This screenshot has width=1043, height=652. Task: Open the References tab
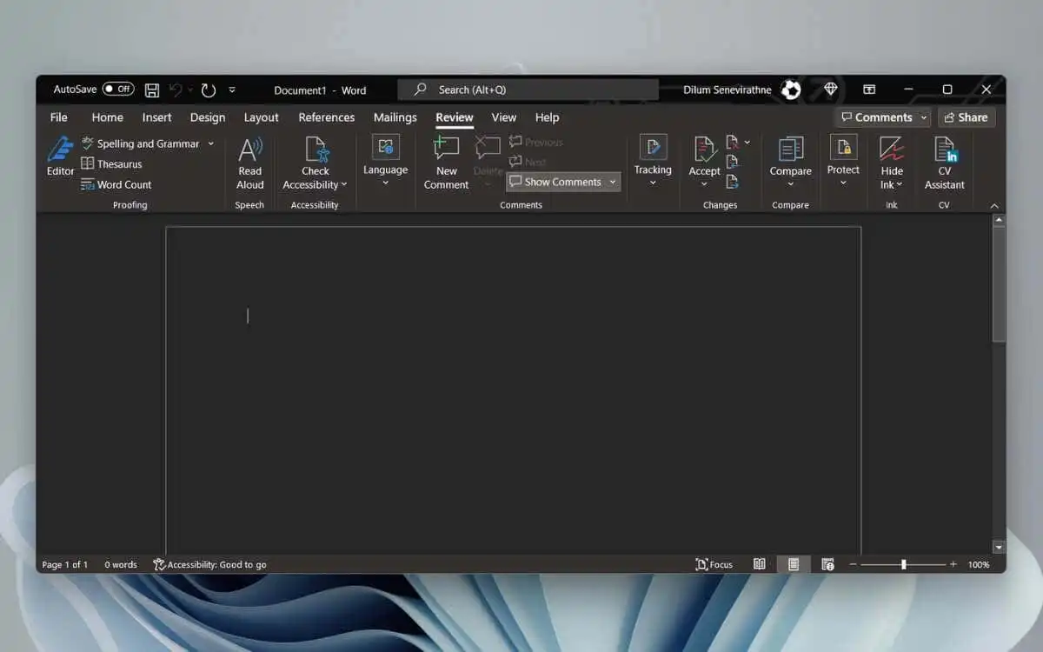[x=326, y=117]
